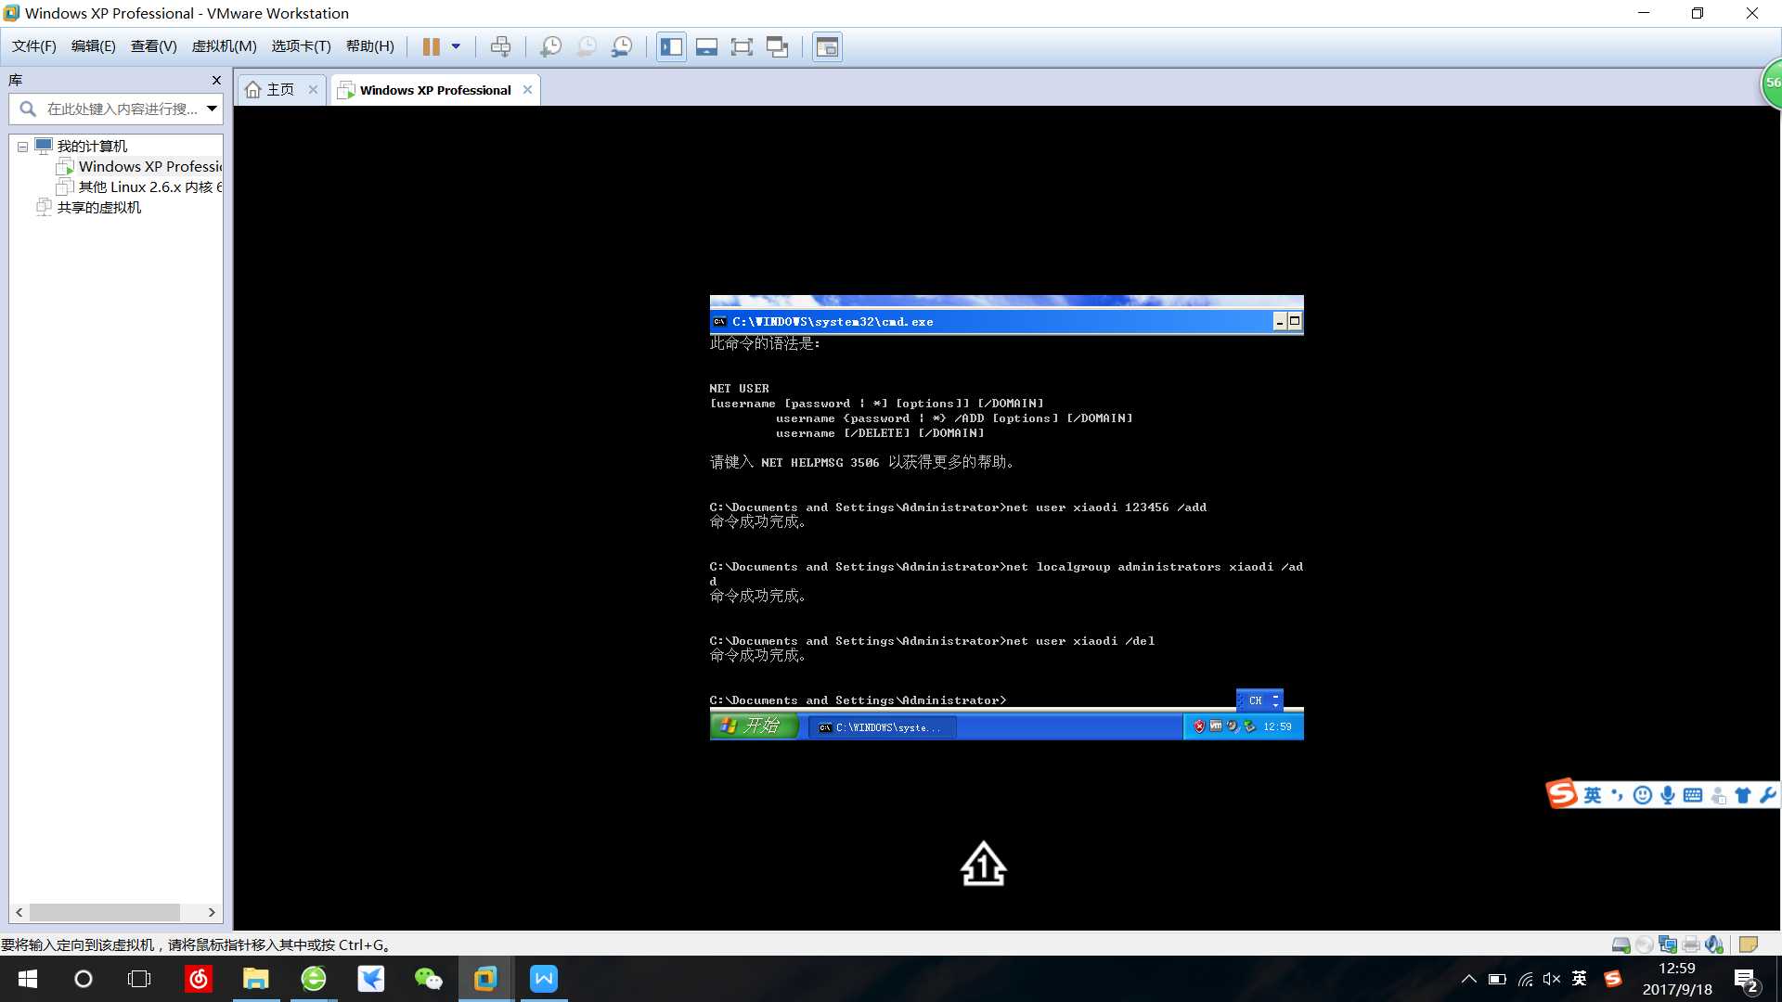Open the 文件 menu in VMware

(x=34, y=46)
